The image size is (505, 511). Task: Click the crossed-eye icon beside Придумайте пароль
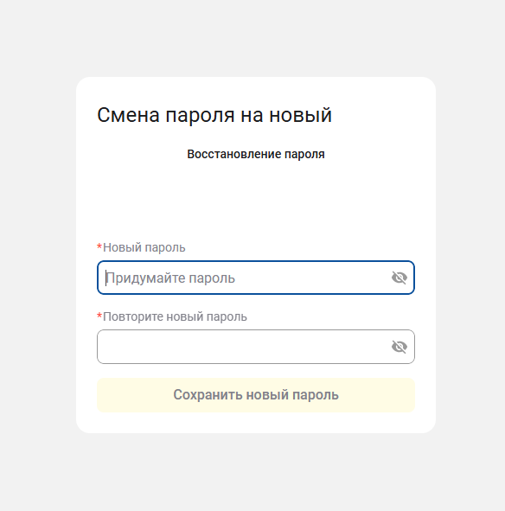pos(399,278)
